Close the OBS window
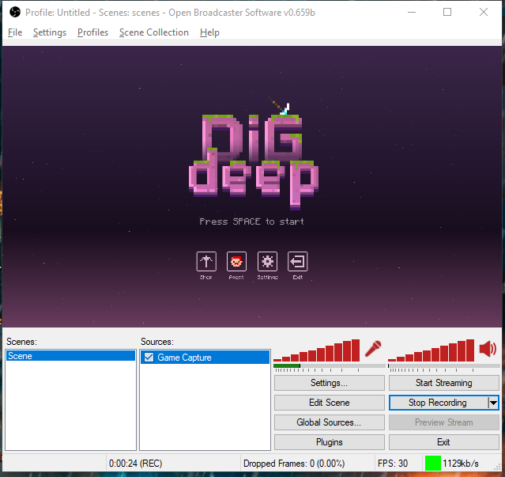The width and height of the screenshot is (505, 477). (483, 12)
